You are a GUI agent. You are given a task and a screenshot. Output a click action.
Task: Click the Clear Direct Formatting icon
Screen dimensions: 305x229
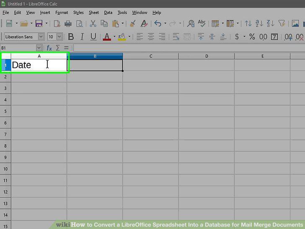(x=144, y=23)
